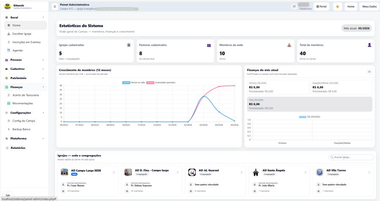Expand the Pessoas section
Screen dimensions: 380x201
(25, 60)
